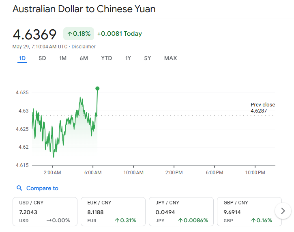This screenshot has height=232, width=294.
Task: Open the JPY / CNY comparison card
Action: coord(181,212)
